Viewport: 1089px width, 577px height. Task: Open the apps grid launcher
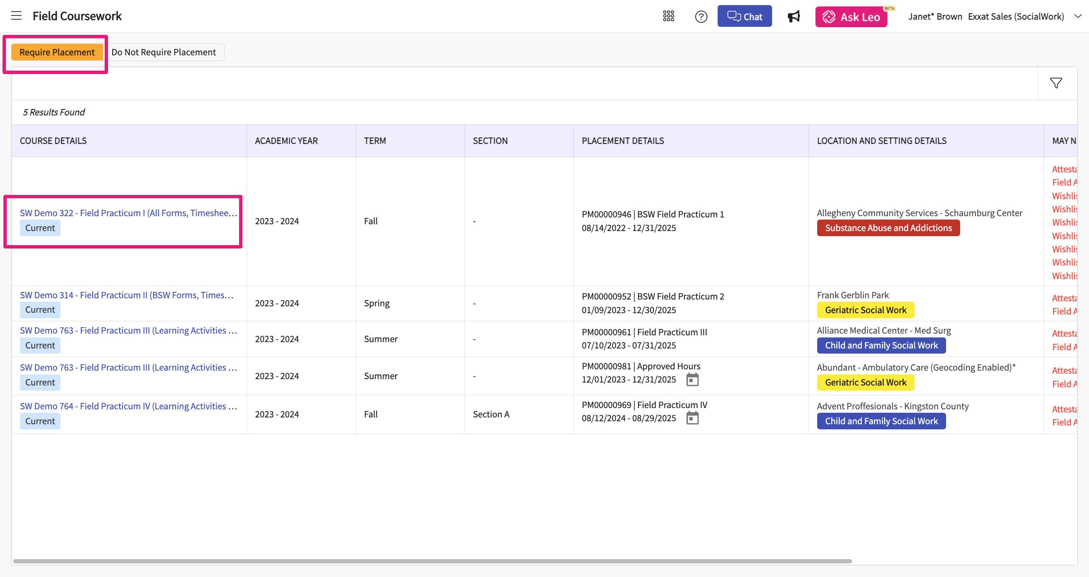668,17
